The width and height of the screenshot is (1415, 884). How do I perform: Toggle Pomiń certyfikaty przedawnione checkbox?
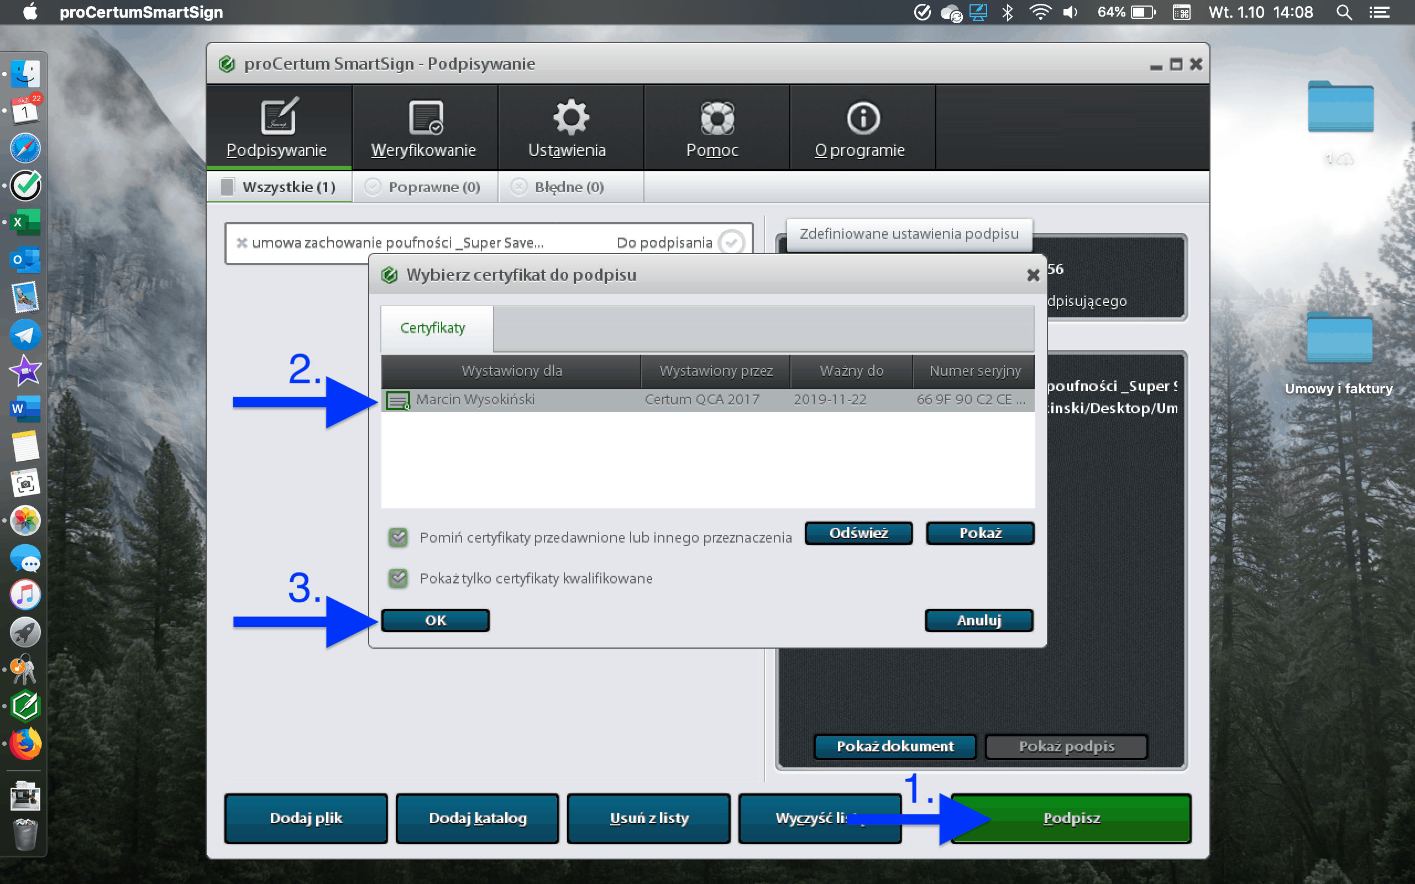tap(398, 536)
